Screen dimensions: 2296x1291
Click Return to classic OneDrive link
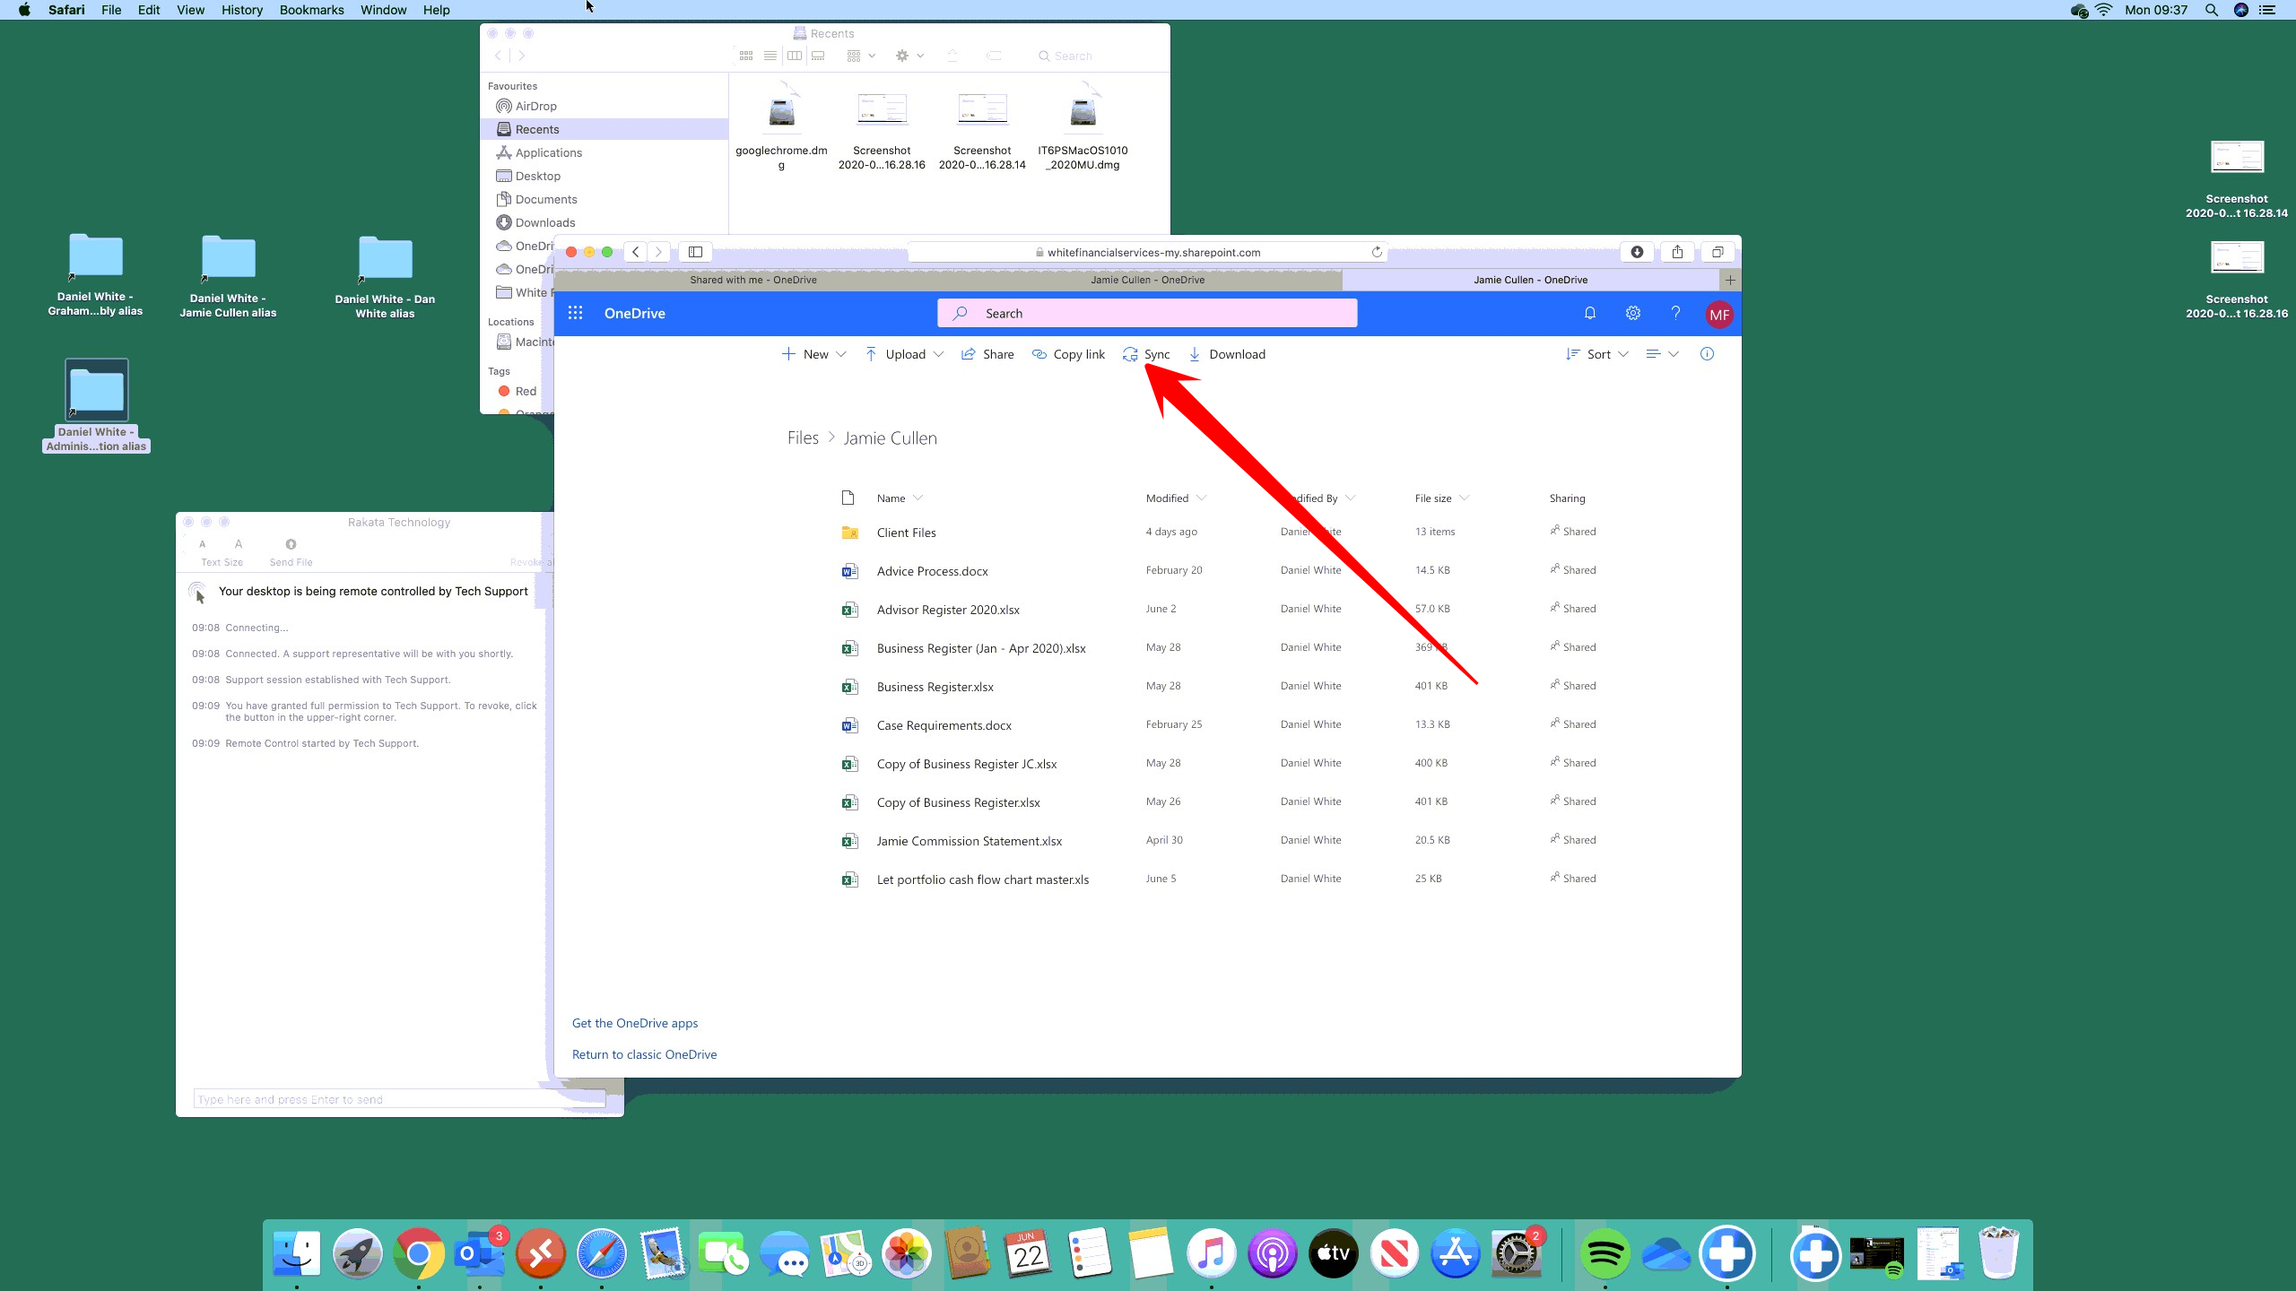pyautogui.click(x=644, y=1054)
